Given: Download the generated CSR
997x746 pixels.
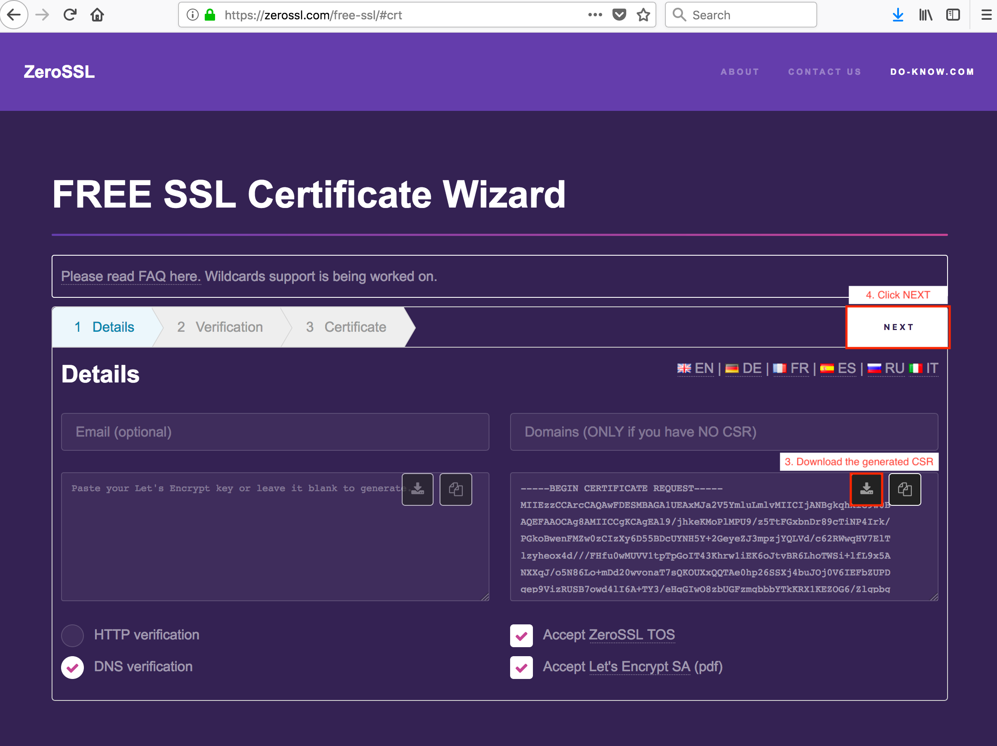Looking at the screenshot, I should coord(866,489).
